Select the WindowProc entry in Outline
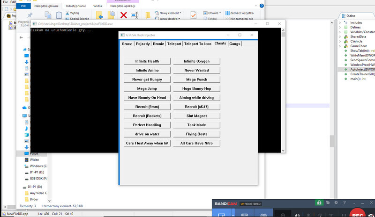Image resolution: width=375 pixels, height=217 pixels. (x=359, y=65)
